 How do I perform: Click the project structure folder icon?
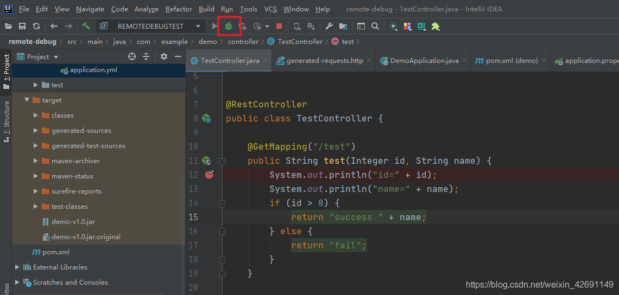pyautogui.click(x=343, y=27)
